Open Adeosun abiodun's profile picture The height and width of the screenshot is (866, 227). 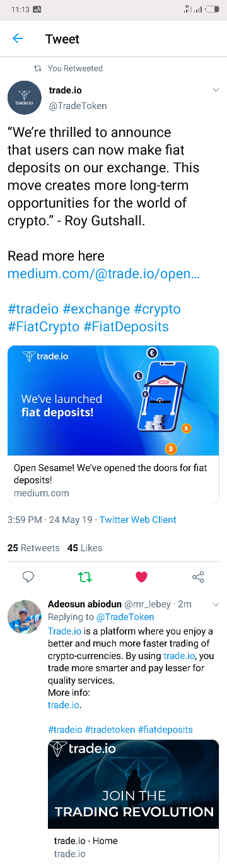coord(24,616)
